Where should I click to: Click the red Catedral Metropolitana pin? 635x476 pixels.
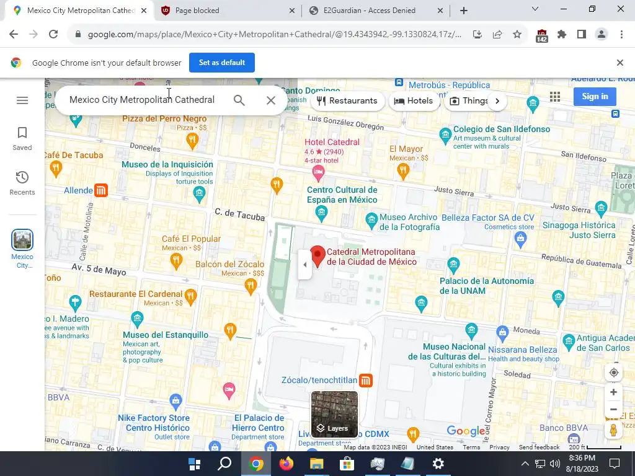click(x=318, y=256)
